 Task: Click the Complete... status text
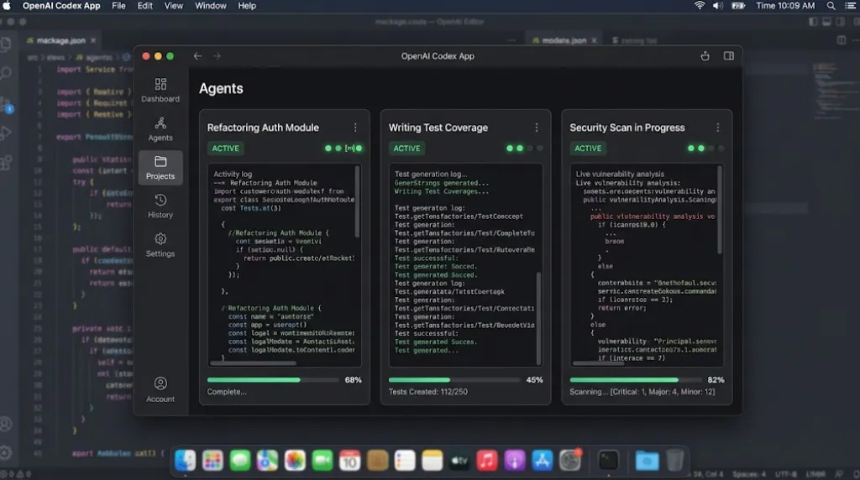pyautogui.click(x=227, y=392)
